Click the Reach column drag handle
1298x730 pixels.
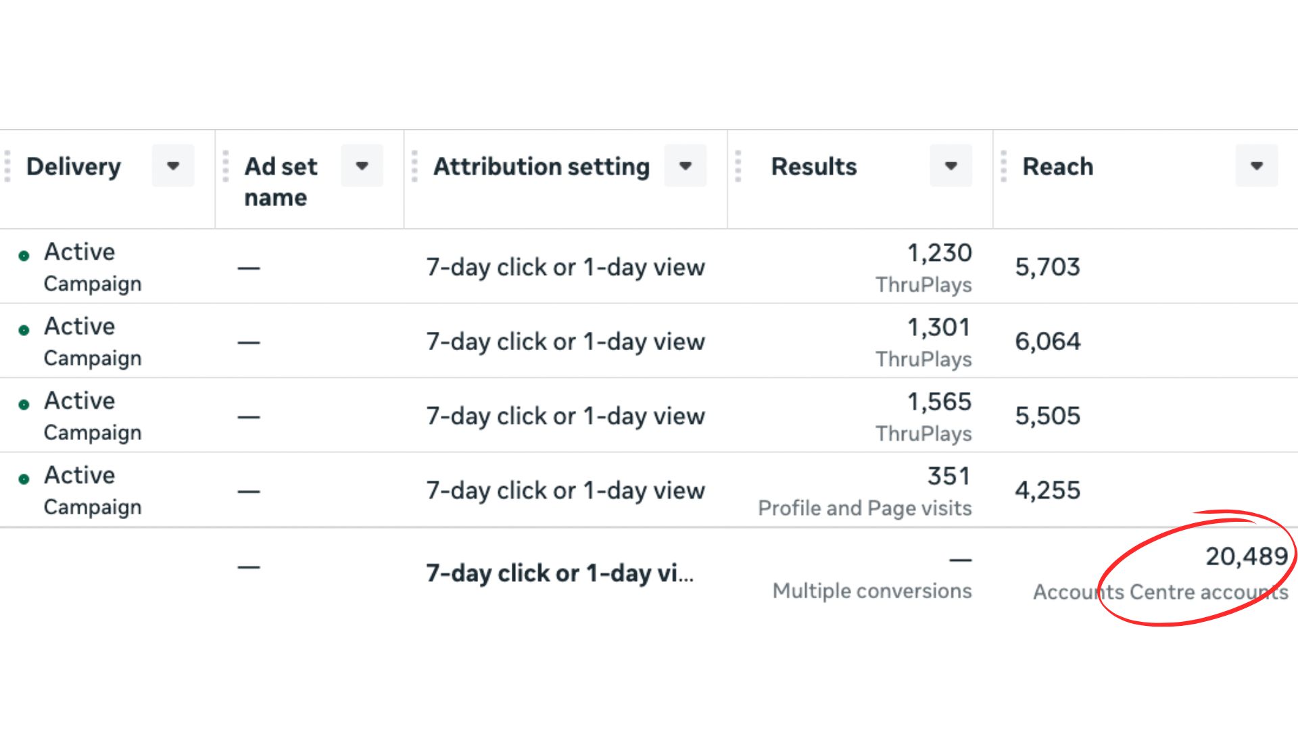pos(1004,166)
